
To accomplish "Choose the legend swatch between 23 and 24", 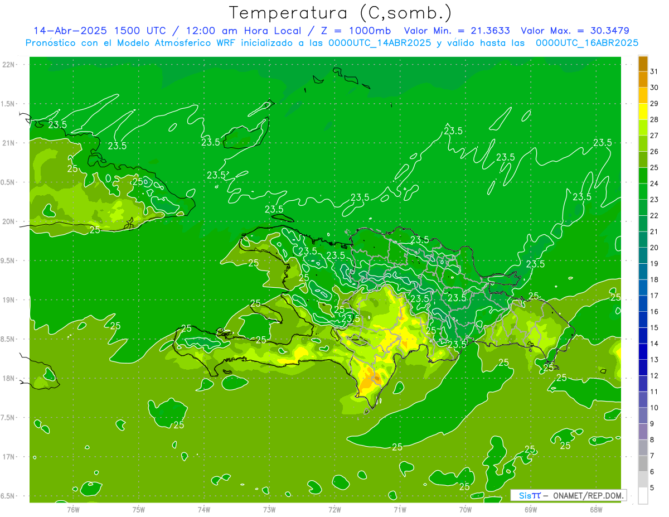I will point(643,192).
